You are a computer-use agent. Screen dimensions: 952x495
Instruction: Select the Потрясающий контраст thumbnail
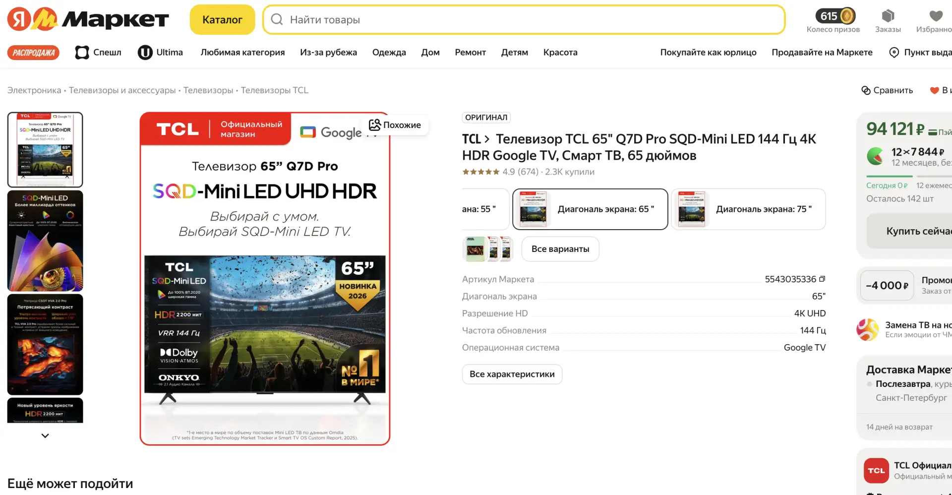pos(45,344)
